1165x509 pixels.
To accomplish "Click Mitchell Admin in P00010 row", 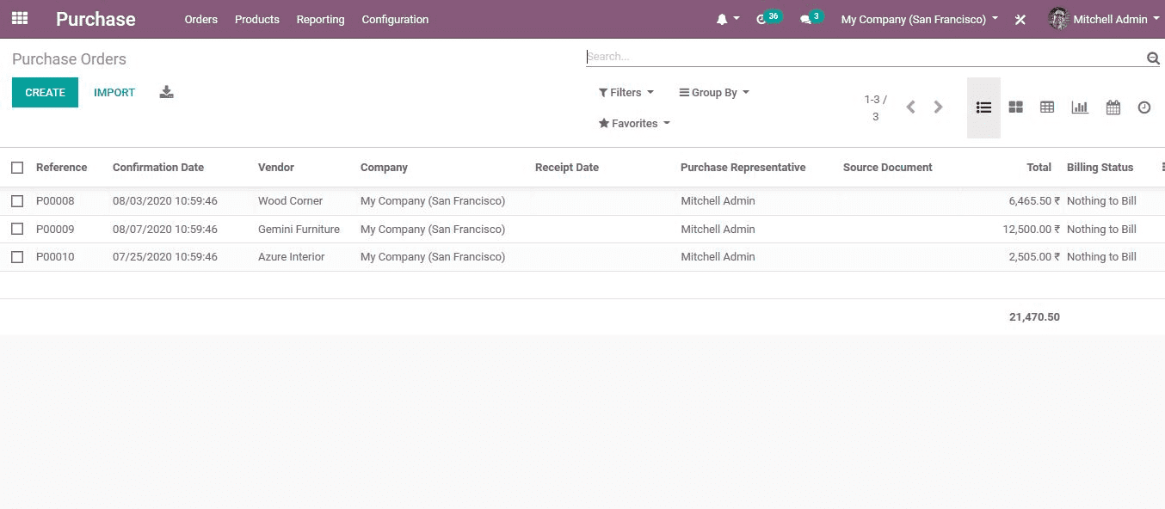I will tap(718, 256).
